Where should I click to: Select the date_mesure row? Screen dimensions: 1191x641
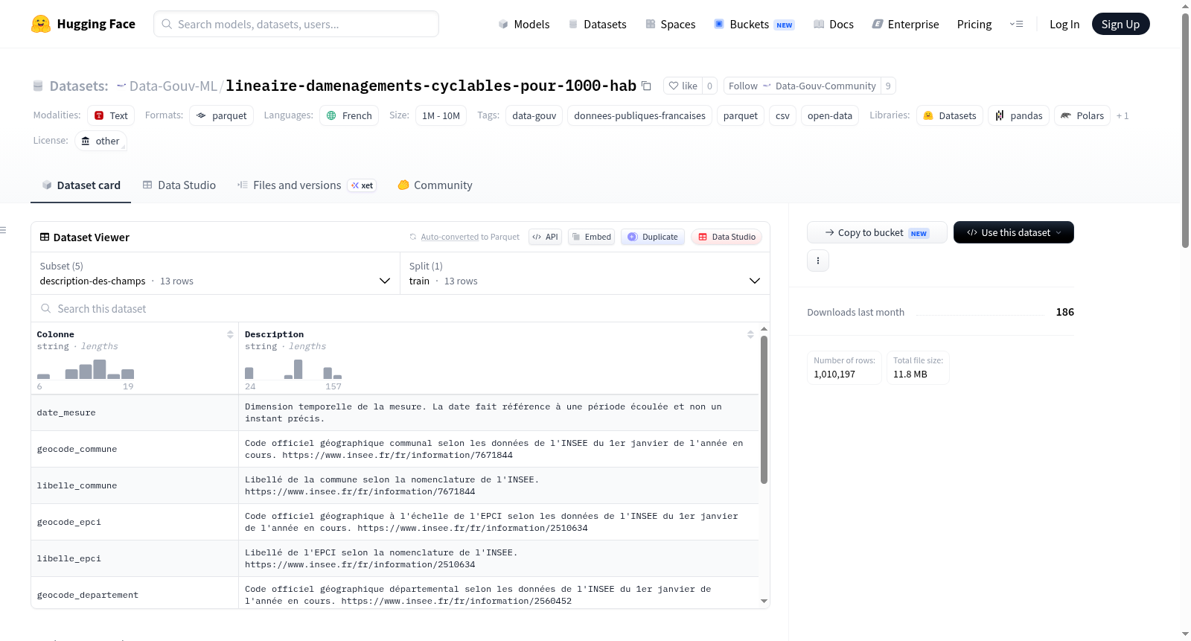coord(395,412)
